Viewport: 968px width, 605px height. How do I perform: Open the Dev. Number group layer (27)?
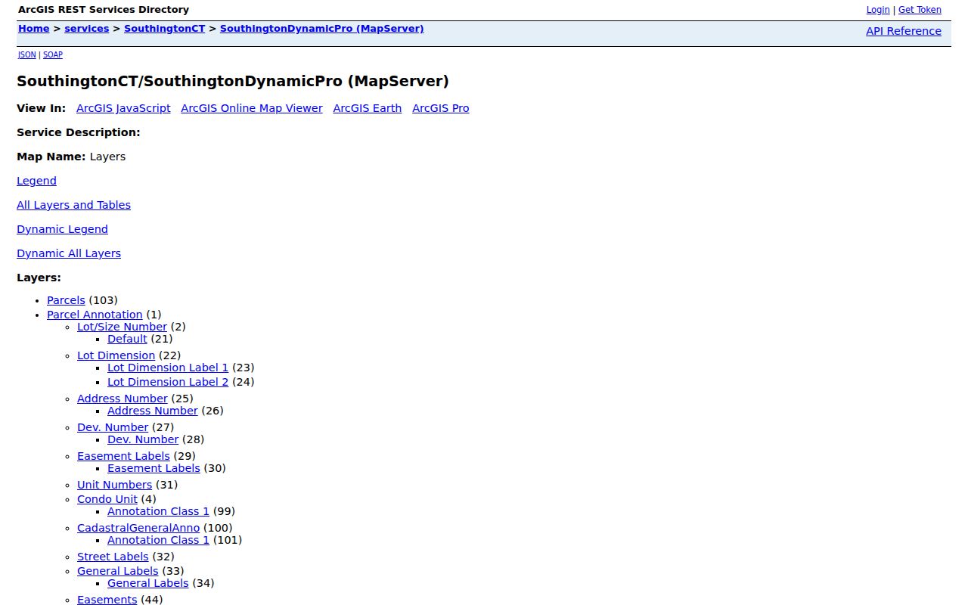(x=113, y=427)
